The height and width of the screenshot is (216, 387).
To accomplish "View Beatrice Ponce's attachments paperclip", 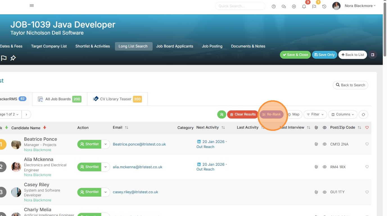I will [x=316, y=144].
